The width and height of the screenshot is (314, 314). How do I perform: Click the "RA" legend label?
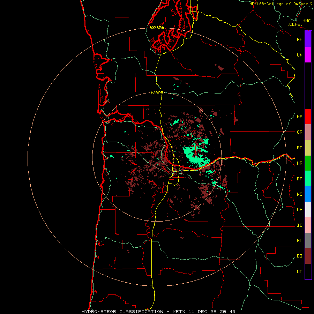(299, 179)
